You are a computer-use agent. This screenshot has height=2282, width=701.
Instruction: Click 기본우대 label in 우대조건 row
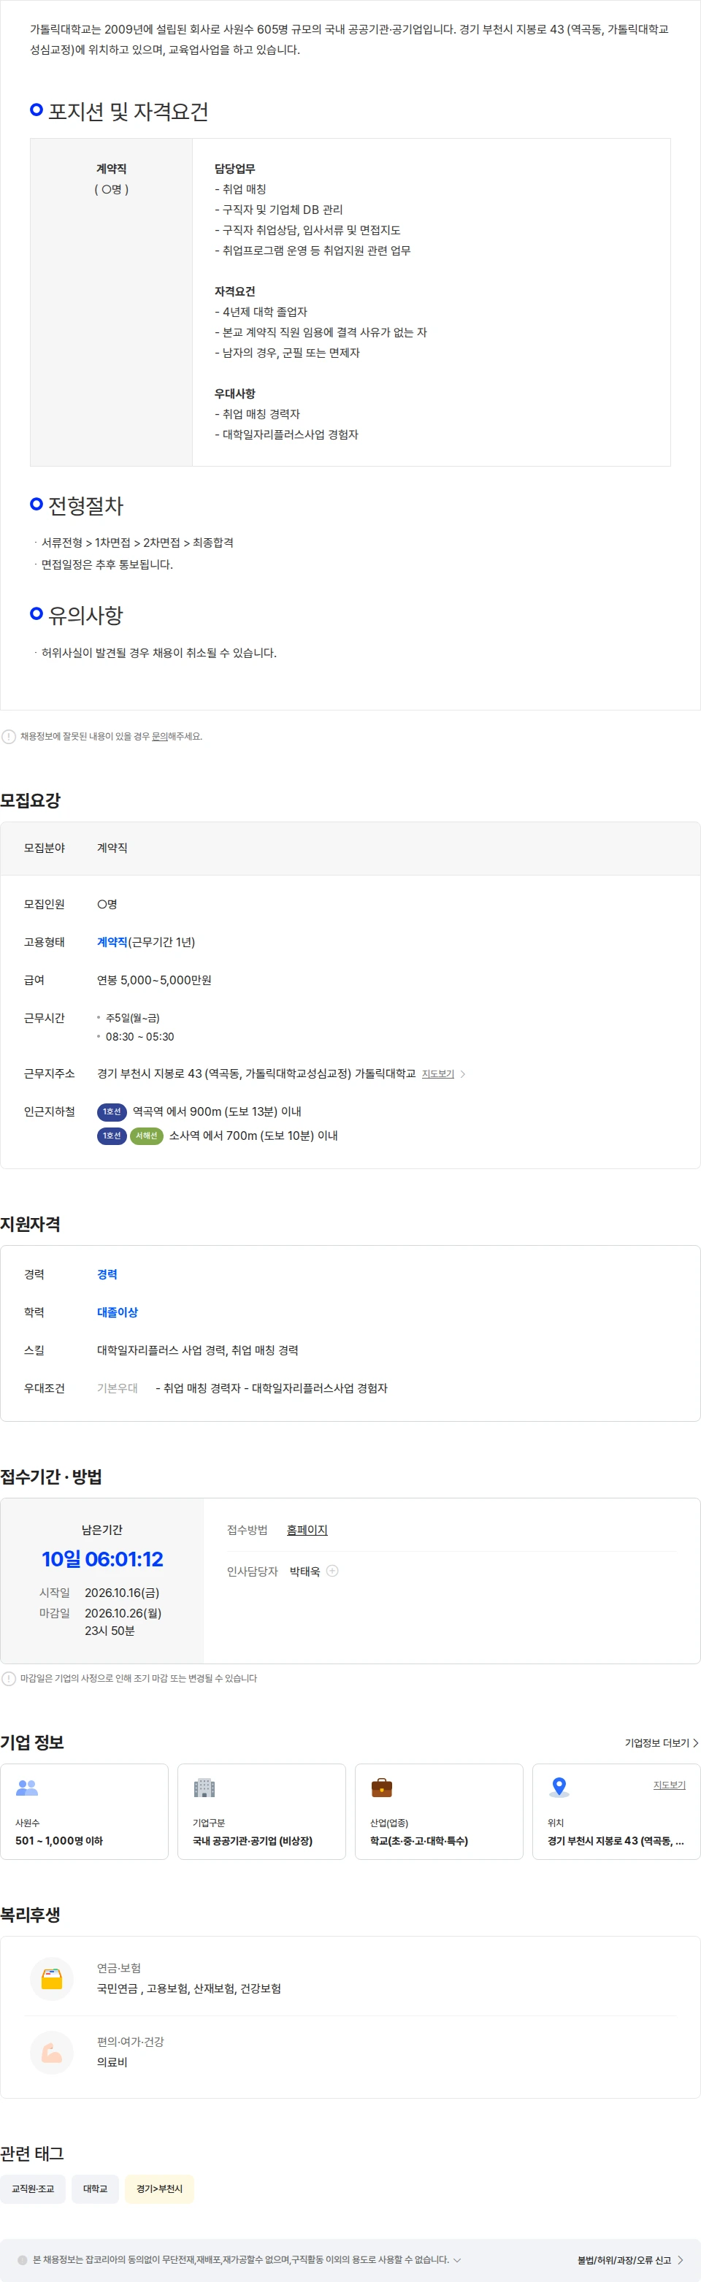tap(118, 1388)
